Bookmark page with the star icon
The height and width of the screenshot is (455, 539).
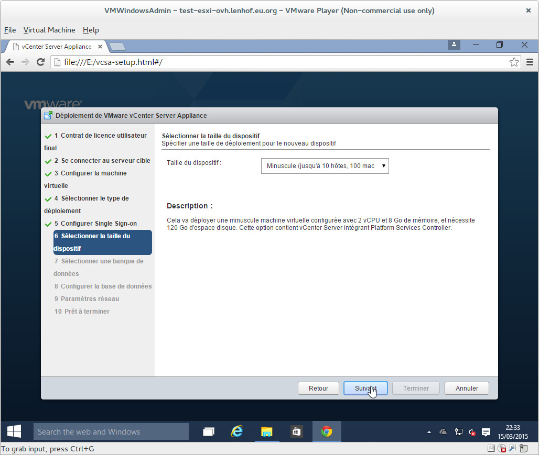point(514,62)
